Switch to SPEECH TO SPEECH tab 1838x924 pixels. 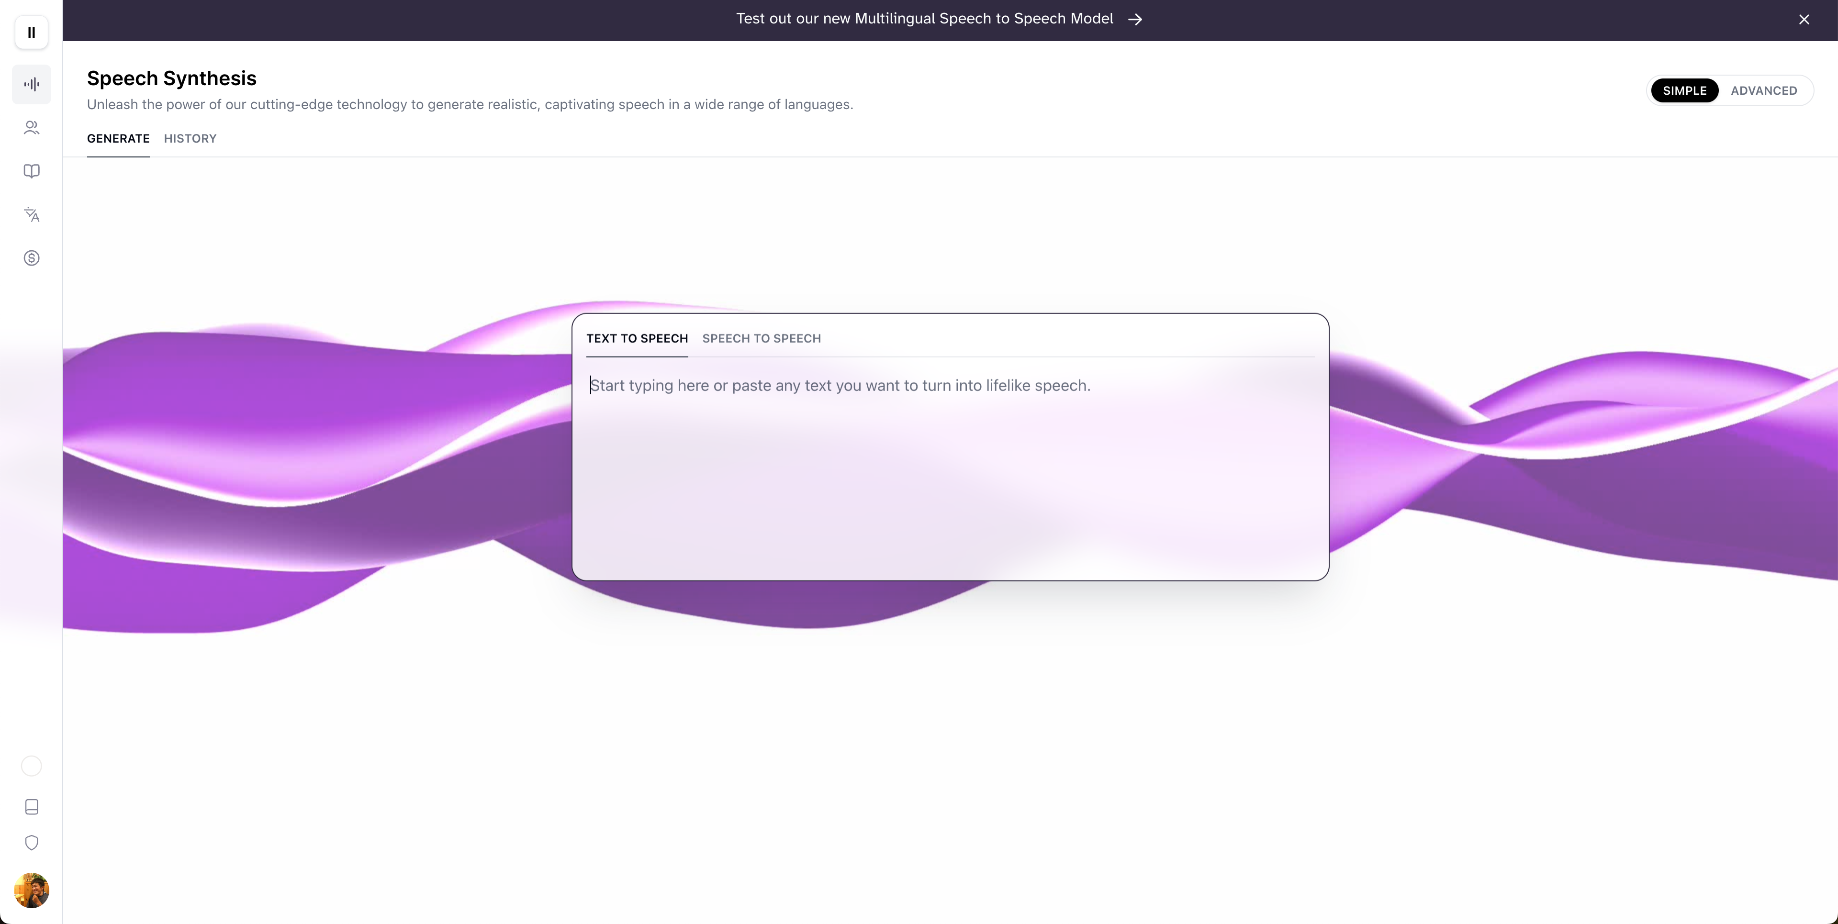pos(762,338)
